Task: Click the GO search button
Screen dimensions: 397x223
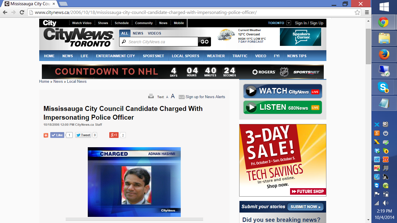Action: (x=205, y=42)
